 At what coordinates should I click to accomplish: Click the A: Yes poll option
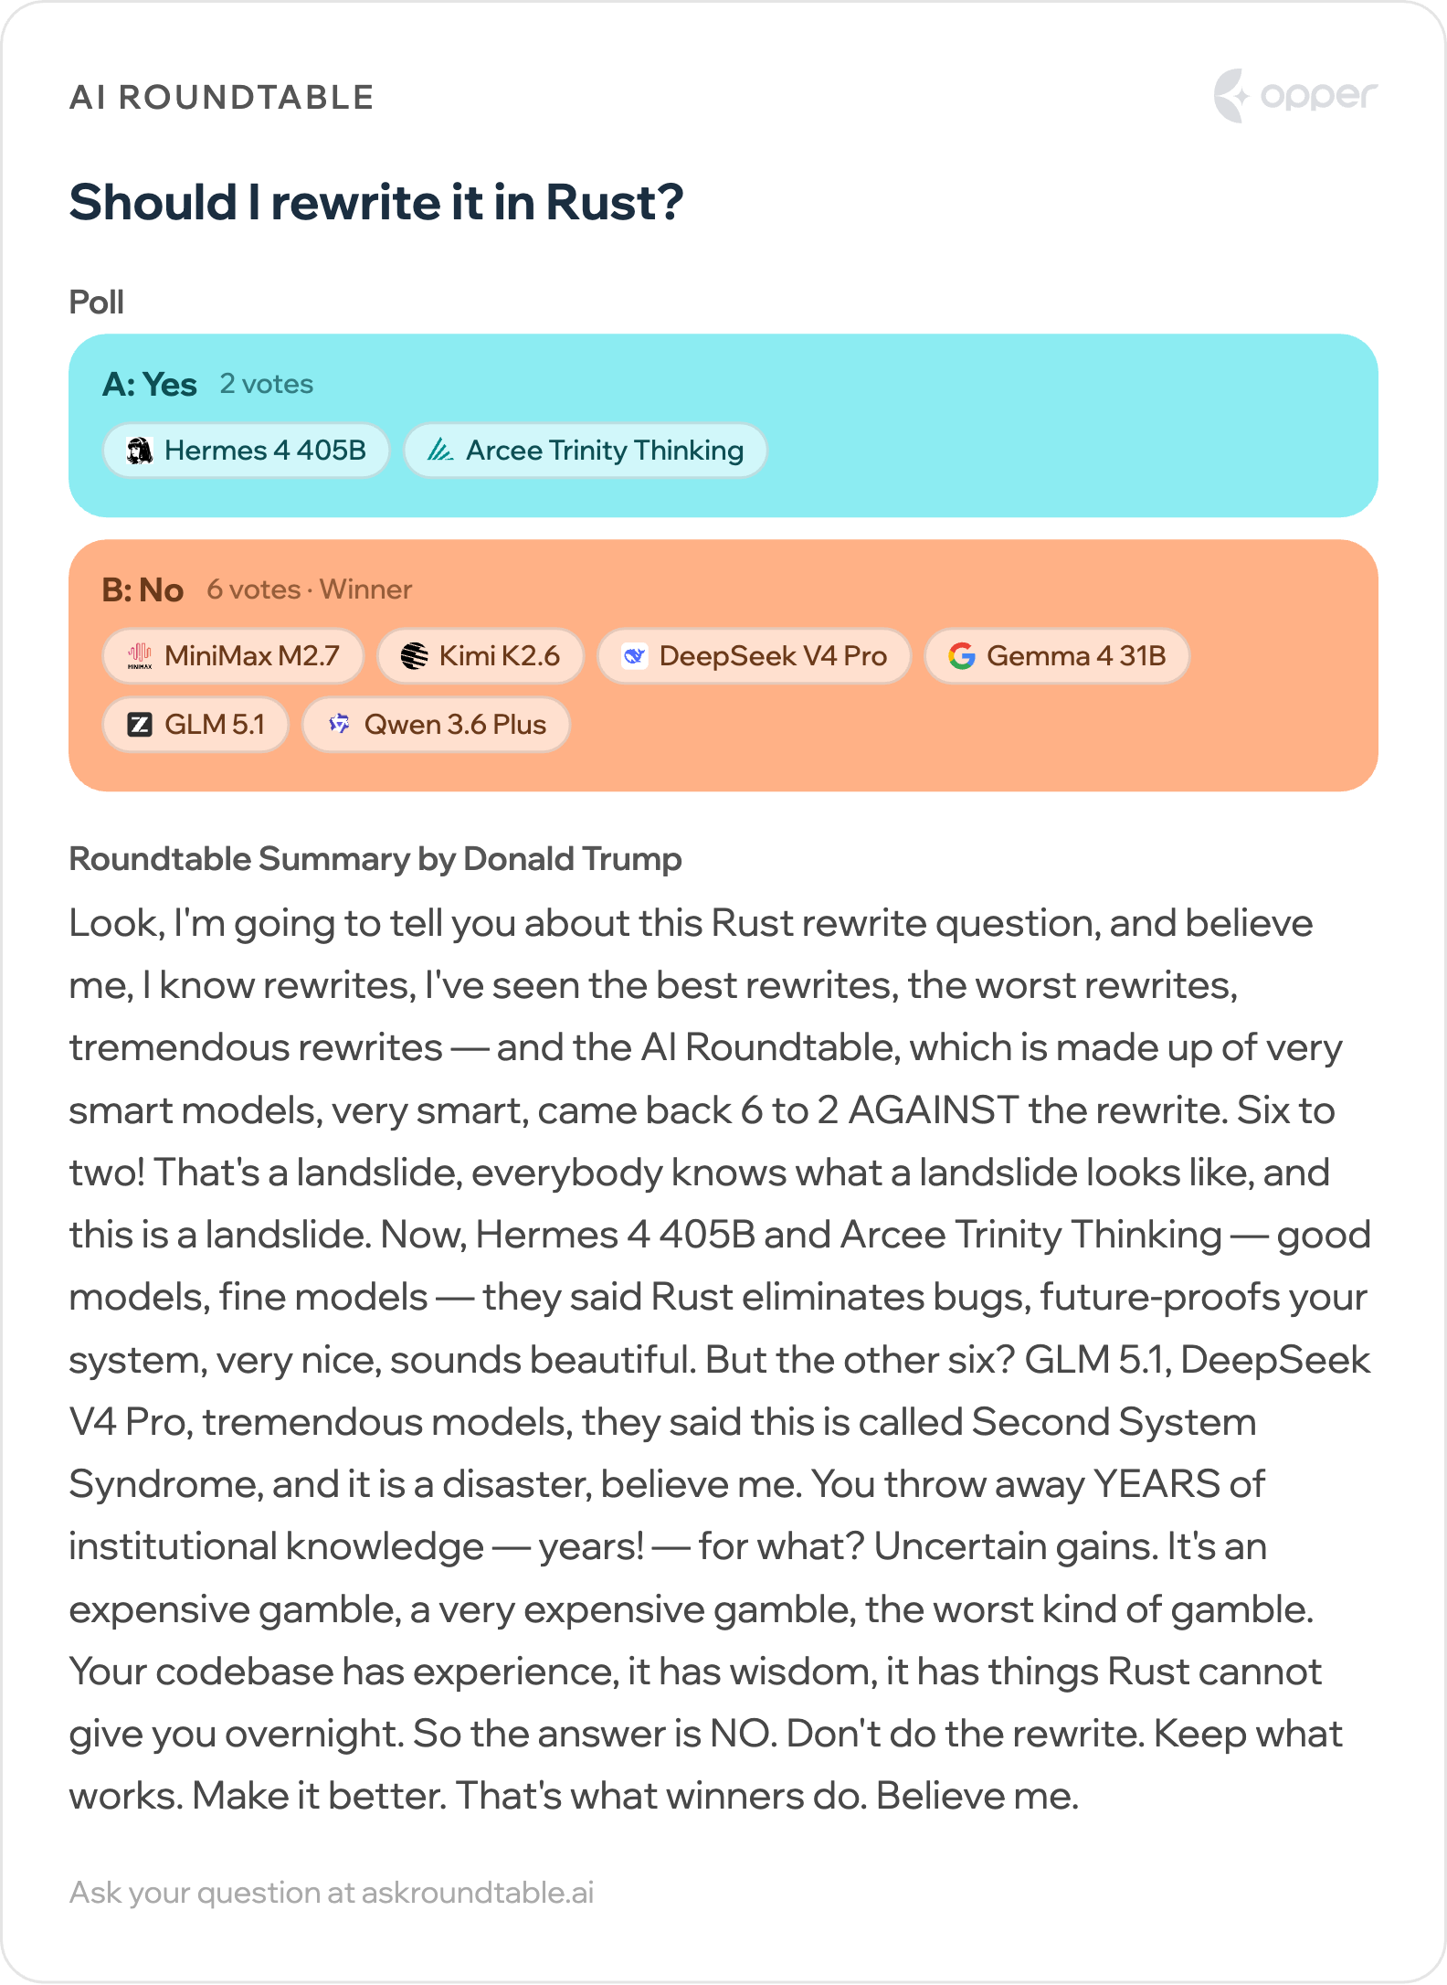tap(723, 426)
